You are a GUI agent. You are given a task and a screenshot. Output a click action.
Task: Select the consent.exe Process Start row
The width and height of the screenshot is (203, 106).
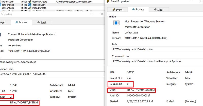pyautogui.click(x=52, y=5)
